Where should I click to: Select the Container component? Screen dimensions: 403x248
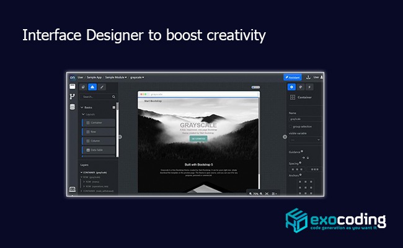pyautogui.click(x=99, y=123)
